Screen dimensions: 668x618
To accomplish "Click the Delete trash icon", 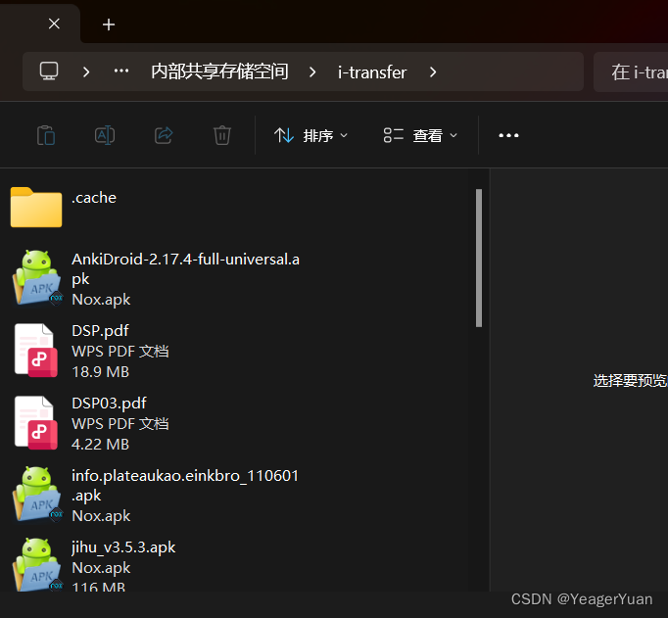I will coord(222,135).
